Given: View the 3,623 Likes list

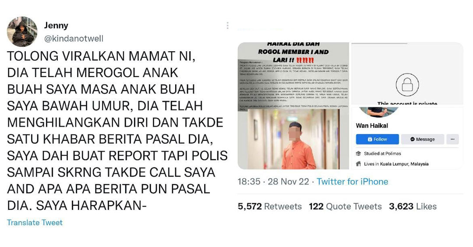Looking at the screenshot, I should pyautogui.click(x=413, y=207).
